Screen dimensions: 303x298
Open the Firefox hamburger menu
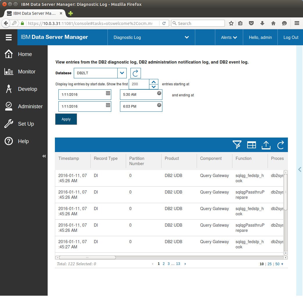point(297,23)
